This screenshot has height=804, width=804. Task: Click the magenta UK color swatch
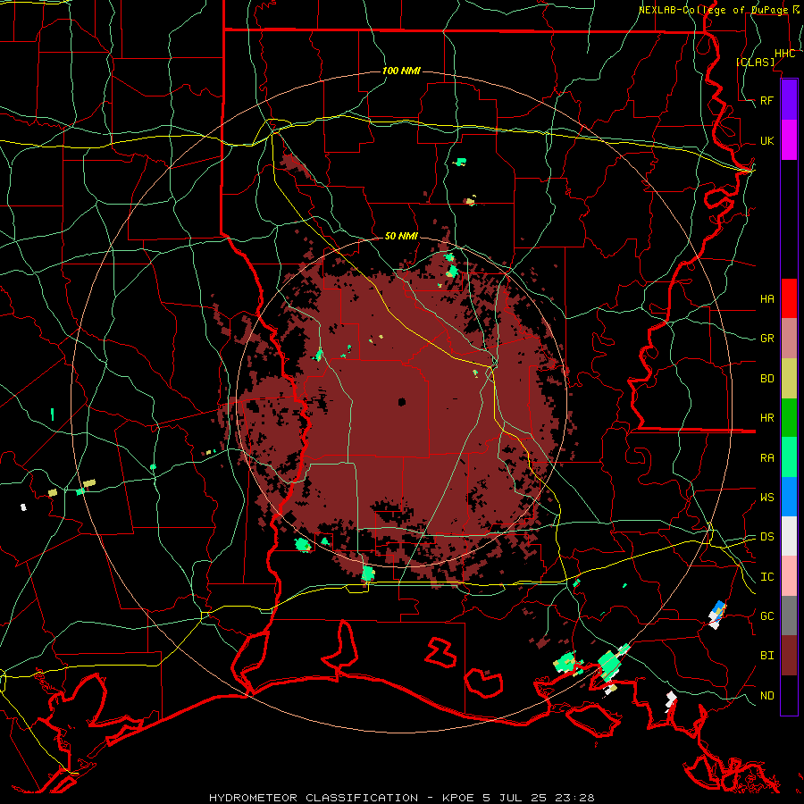coord(789,140)
